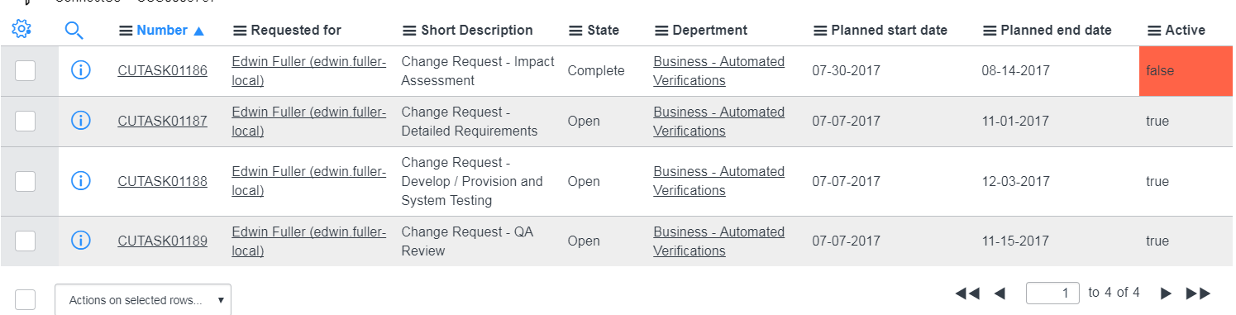
Task: Select the checkbox for CUTASK01186 row
Action: tap(26, 70)
